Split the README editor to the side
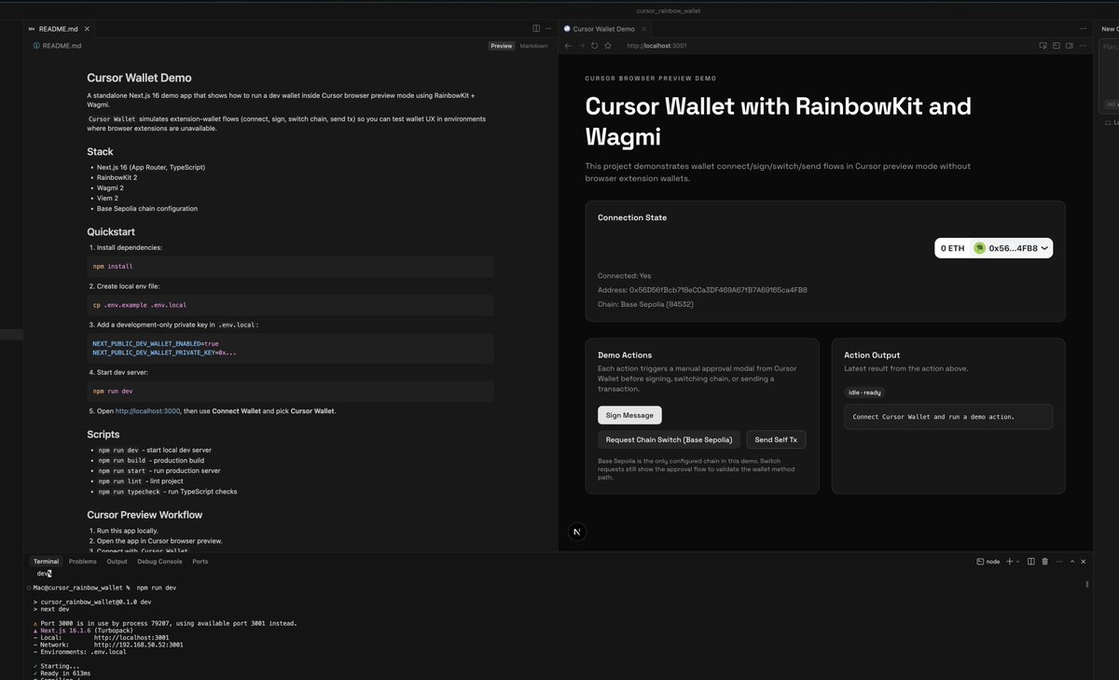This screenshot has width=1119, height=680. coord(535,29)
